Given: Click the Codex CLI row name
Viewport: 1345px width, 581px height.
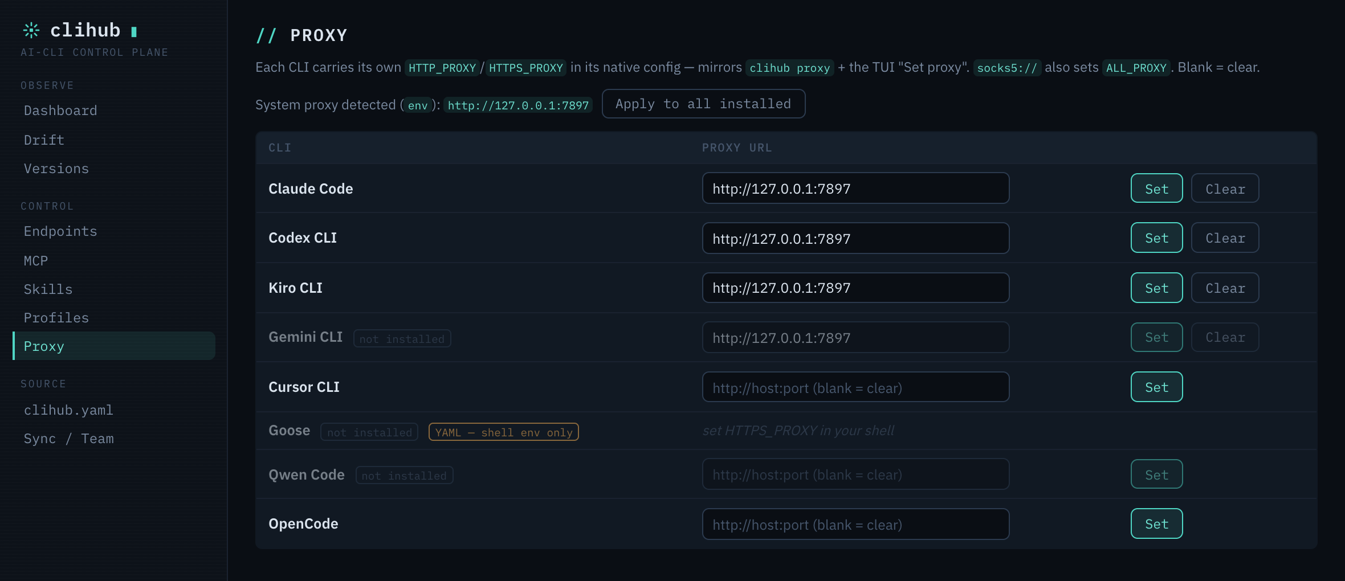Looking at the screenshot, I should click(x=303, y=238).
